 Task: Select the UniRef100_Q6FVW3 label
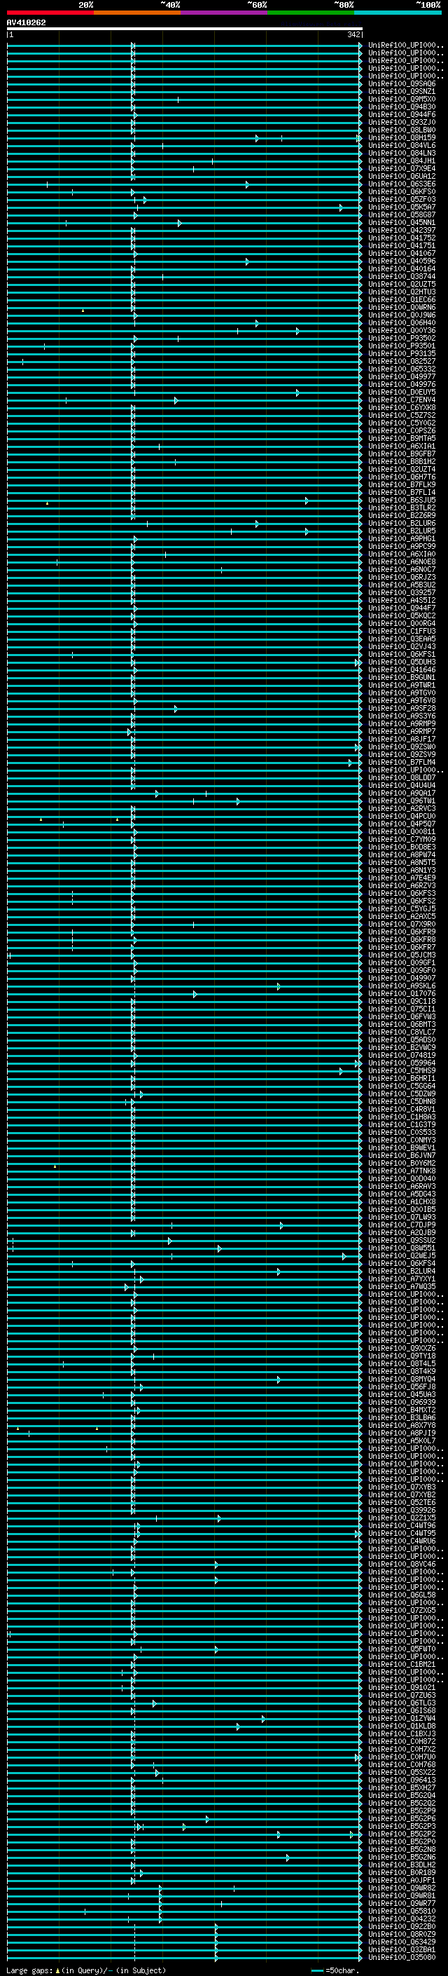coord(402,1017)
